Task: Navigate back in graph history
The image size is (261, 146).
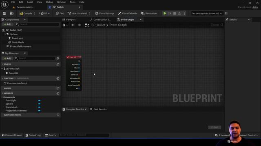Action: 73,25
